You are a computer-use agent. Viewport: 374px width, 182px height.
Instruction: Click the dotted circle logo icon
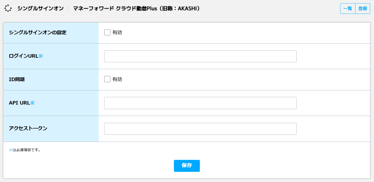[x=8, y=8]
